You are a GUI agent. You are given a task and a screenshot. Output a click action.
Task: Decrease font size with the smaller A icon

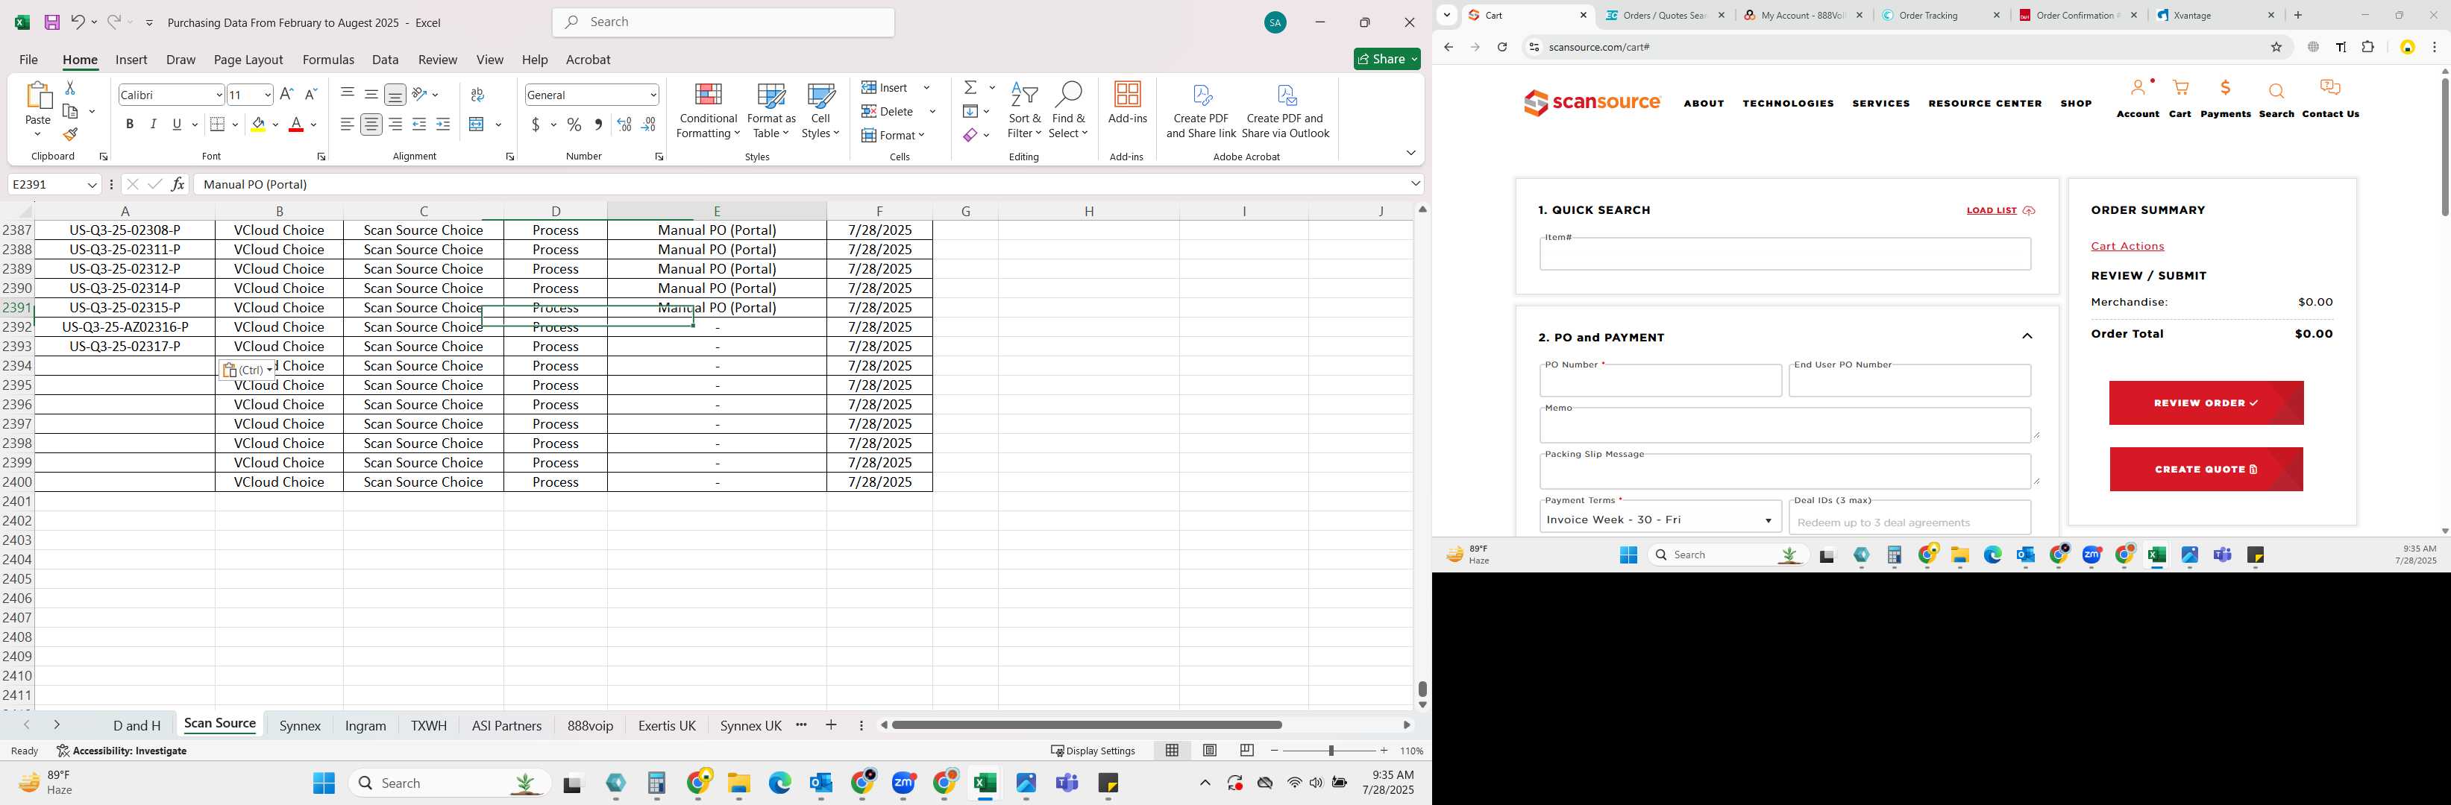pos(310,94)
